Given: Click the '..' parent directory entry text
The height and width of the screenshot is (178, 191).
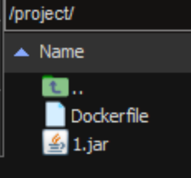Looking at the screenshot, I should [x=78, y=92].
